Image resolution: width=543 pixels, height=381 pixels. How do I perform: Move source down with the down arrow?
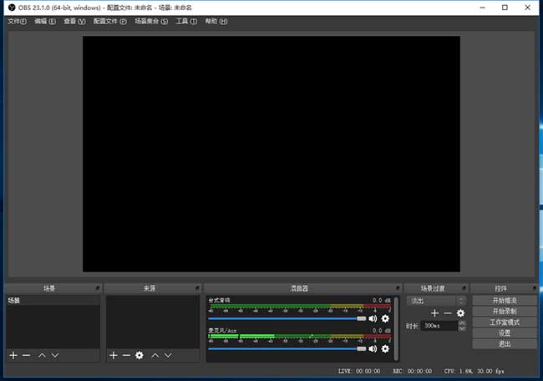click(168, 355)
